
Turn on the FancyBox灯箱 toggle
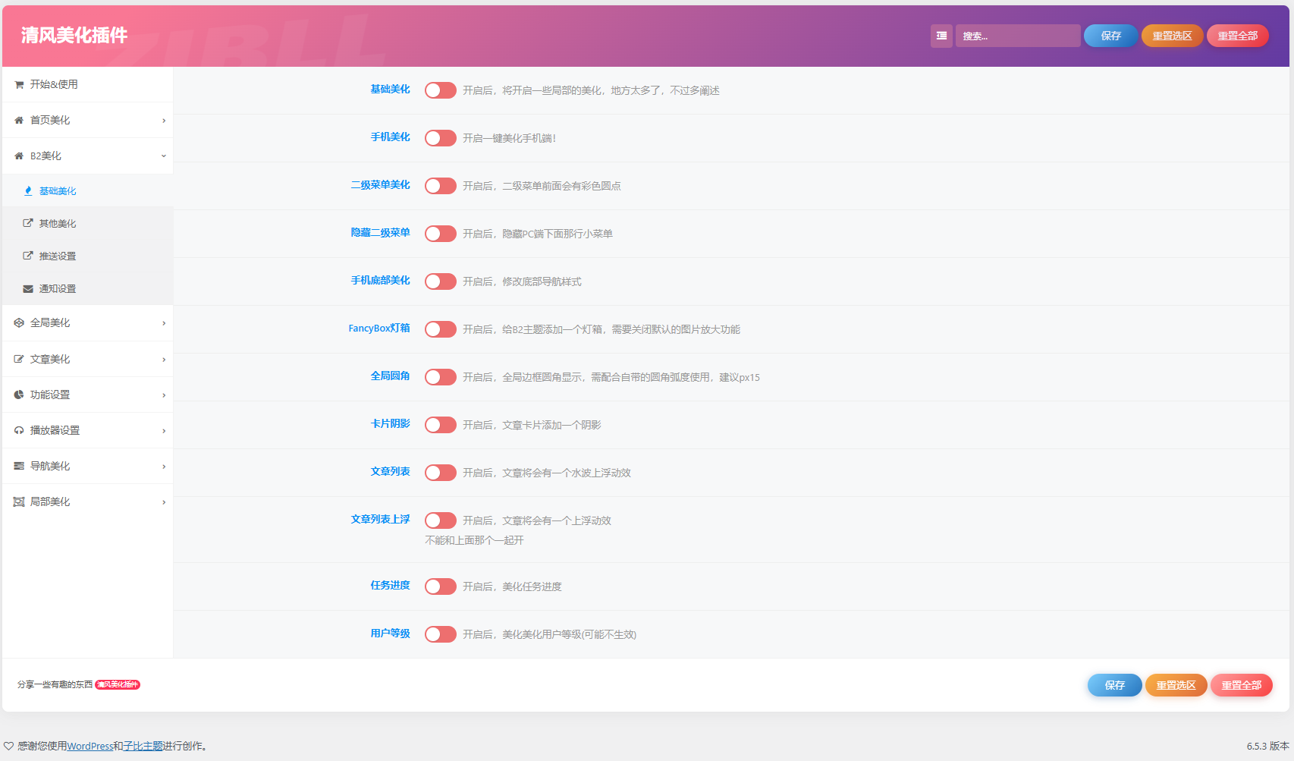[x=440, y=329]
